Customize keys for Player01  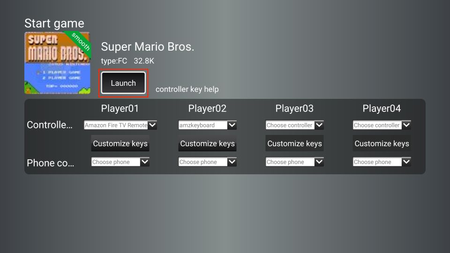(120, 143)
